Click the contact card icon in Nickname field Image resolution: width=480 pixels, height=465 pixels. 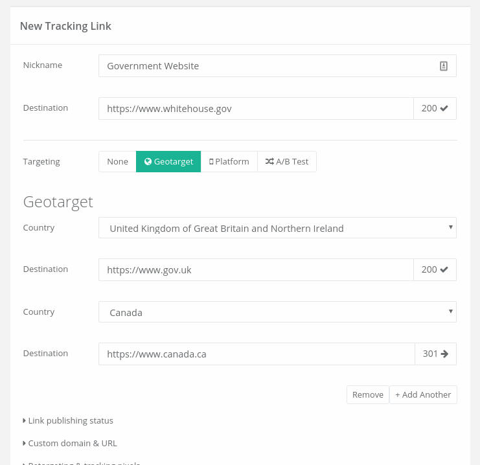coord(444,65)
